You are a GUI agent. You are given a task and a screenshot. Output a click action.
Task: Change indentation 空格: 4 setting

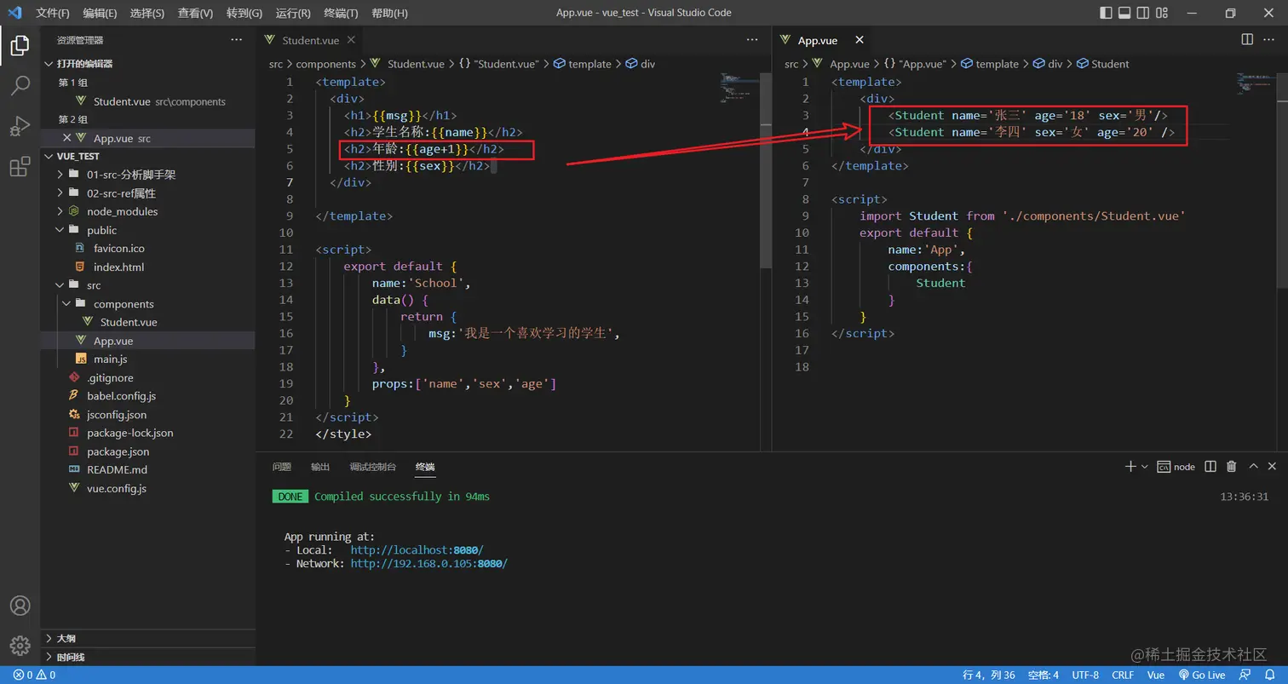tap(1044, 675)
